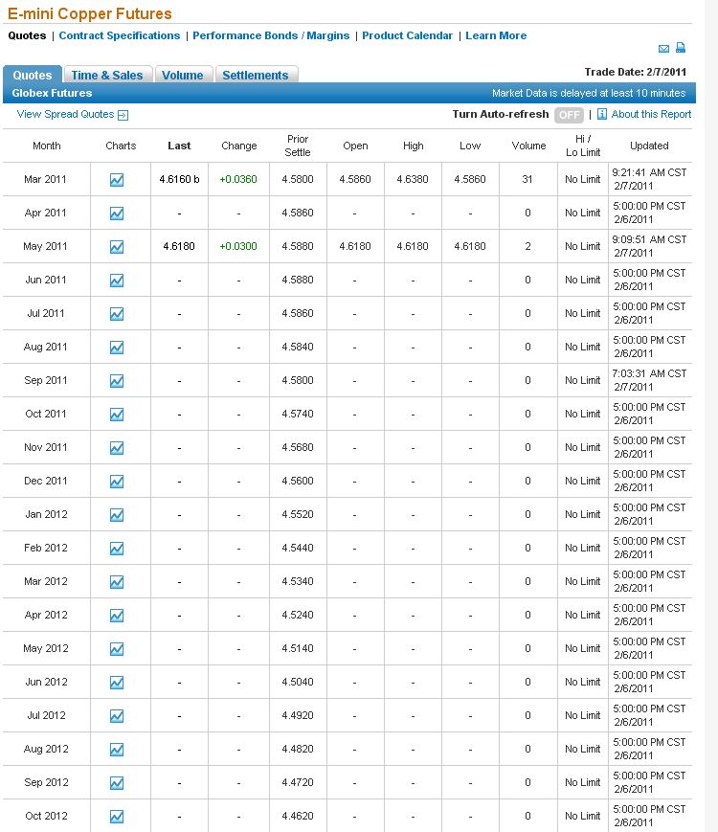Open the chart for Sep 2011
This screenshot has width=718, height=832.
[x=117, y=380]
